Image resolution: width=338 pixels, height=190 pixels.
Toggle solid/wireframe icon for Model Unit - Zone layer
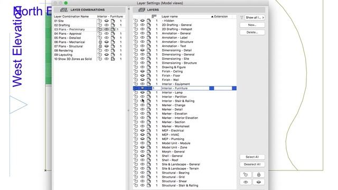149,147
